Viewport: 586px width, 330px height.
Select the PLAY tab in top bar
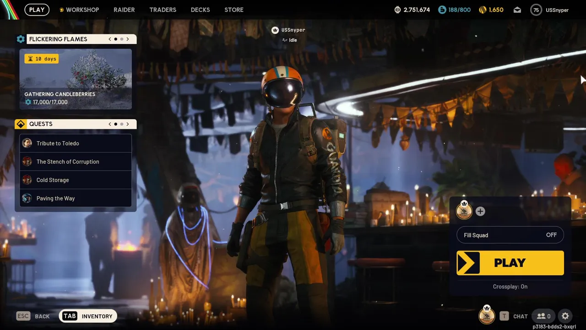pos(37,10)
